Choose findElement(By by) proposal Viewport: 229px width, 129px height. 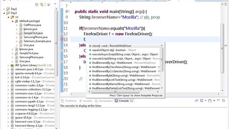[124, 63]
